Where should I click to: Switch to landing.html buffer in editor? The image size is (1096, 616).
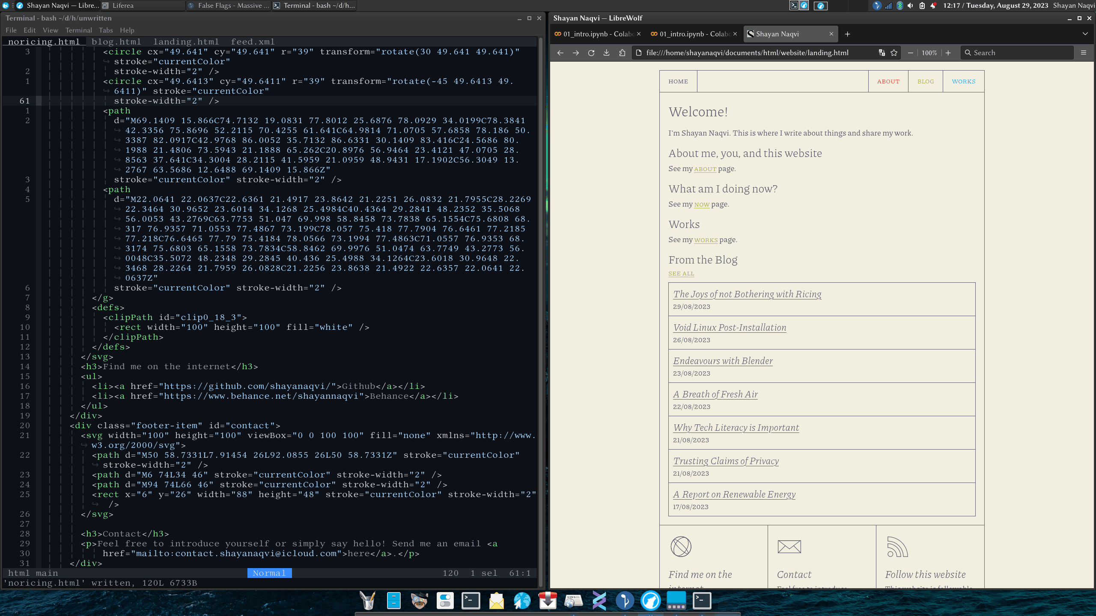tap(186, 41)
